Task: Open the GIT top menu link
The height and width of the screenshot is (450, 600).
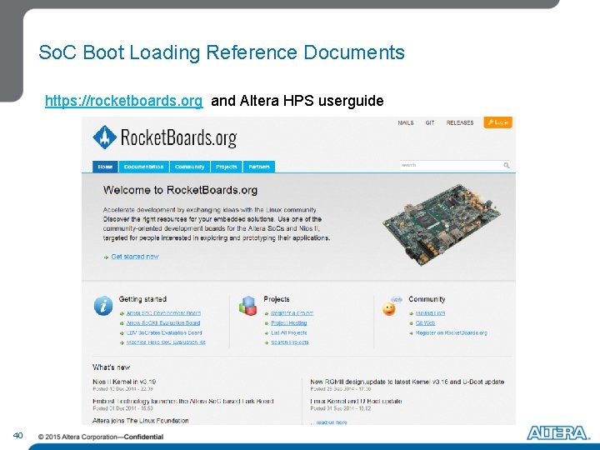Action: 430,122
